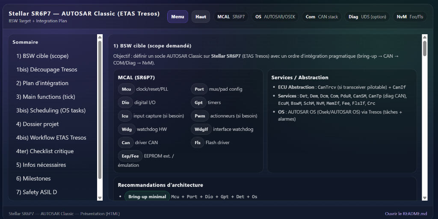The height and width of the screenshot is (219, 438).
Task: Click the ECU Abstraction bullet text
Action: [342, 87]
